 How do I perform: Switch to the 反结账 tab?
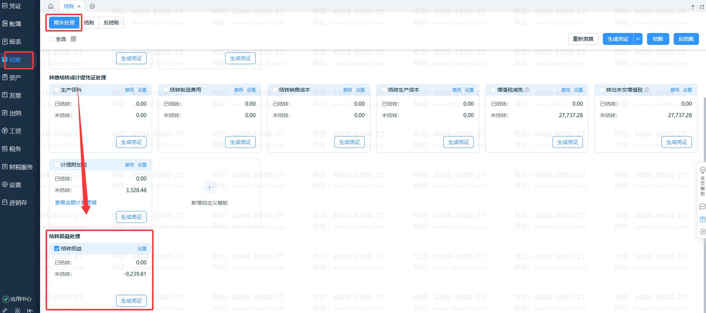111,23
